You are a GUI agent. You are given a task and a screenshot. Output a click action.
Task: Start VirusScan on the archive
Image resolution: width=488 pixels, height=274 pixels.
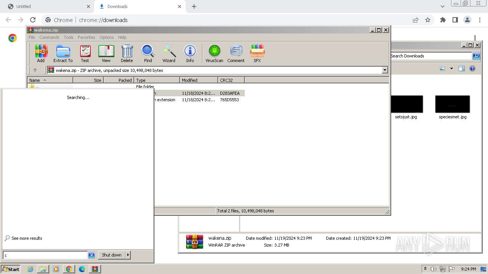click(x=214, y=54)
